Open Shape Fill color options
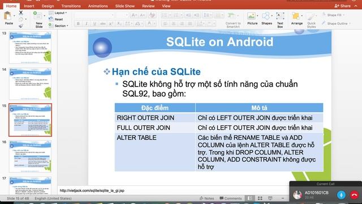Viewport: 362px width, 204px height. pos(333,15)
